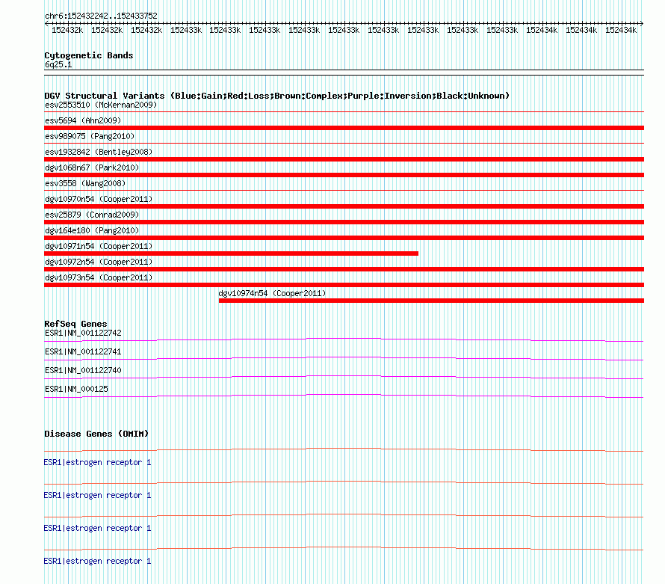Screen dimensions: 665x584
Task: Click the black 6q25.1 cytogenetic band line
Action: click(344, 73)
